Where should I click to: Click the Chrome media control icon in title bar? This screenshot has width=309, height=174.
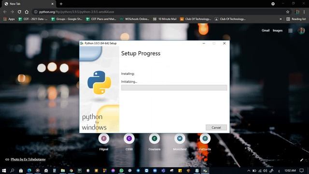coord(273,4)
